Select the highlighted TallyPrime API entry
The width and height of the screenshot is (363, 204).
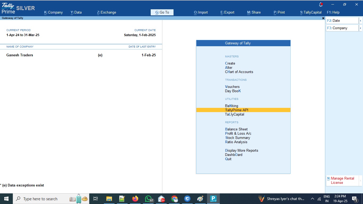coord(237,110)
